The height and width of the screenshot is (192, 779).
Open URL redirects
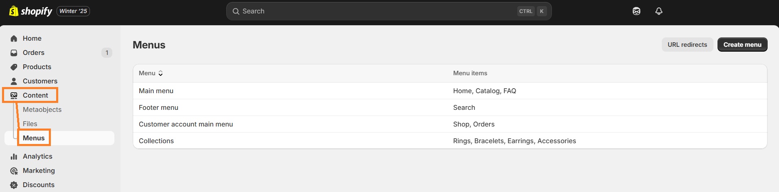pos(687,45)
